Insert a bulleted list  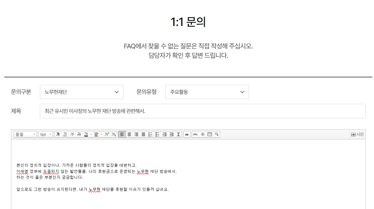(x=157, y=134)
